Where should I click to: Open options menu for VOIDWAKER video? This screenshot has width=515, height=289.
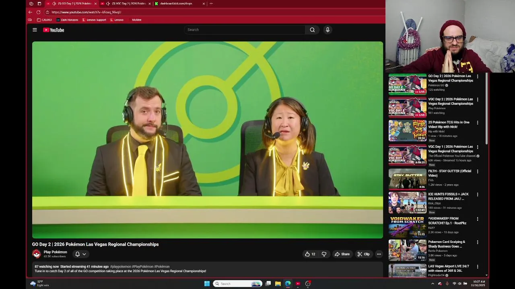tap(478, 219)
